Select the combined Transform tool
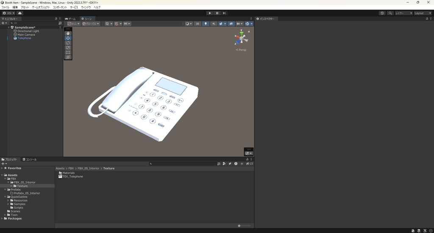 point(68,57)
